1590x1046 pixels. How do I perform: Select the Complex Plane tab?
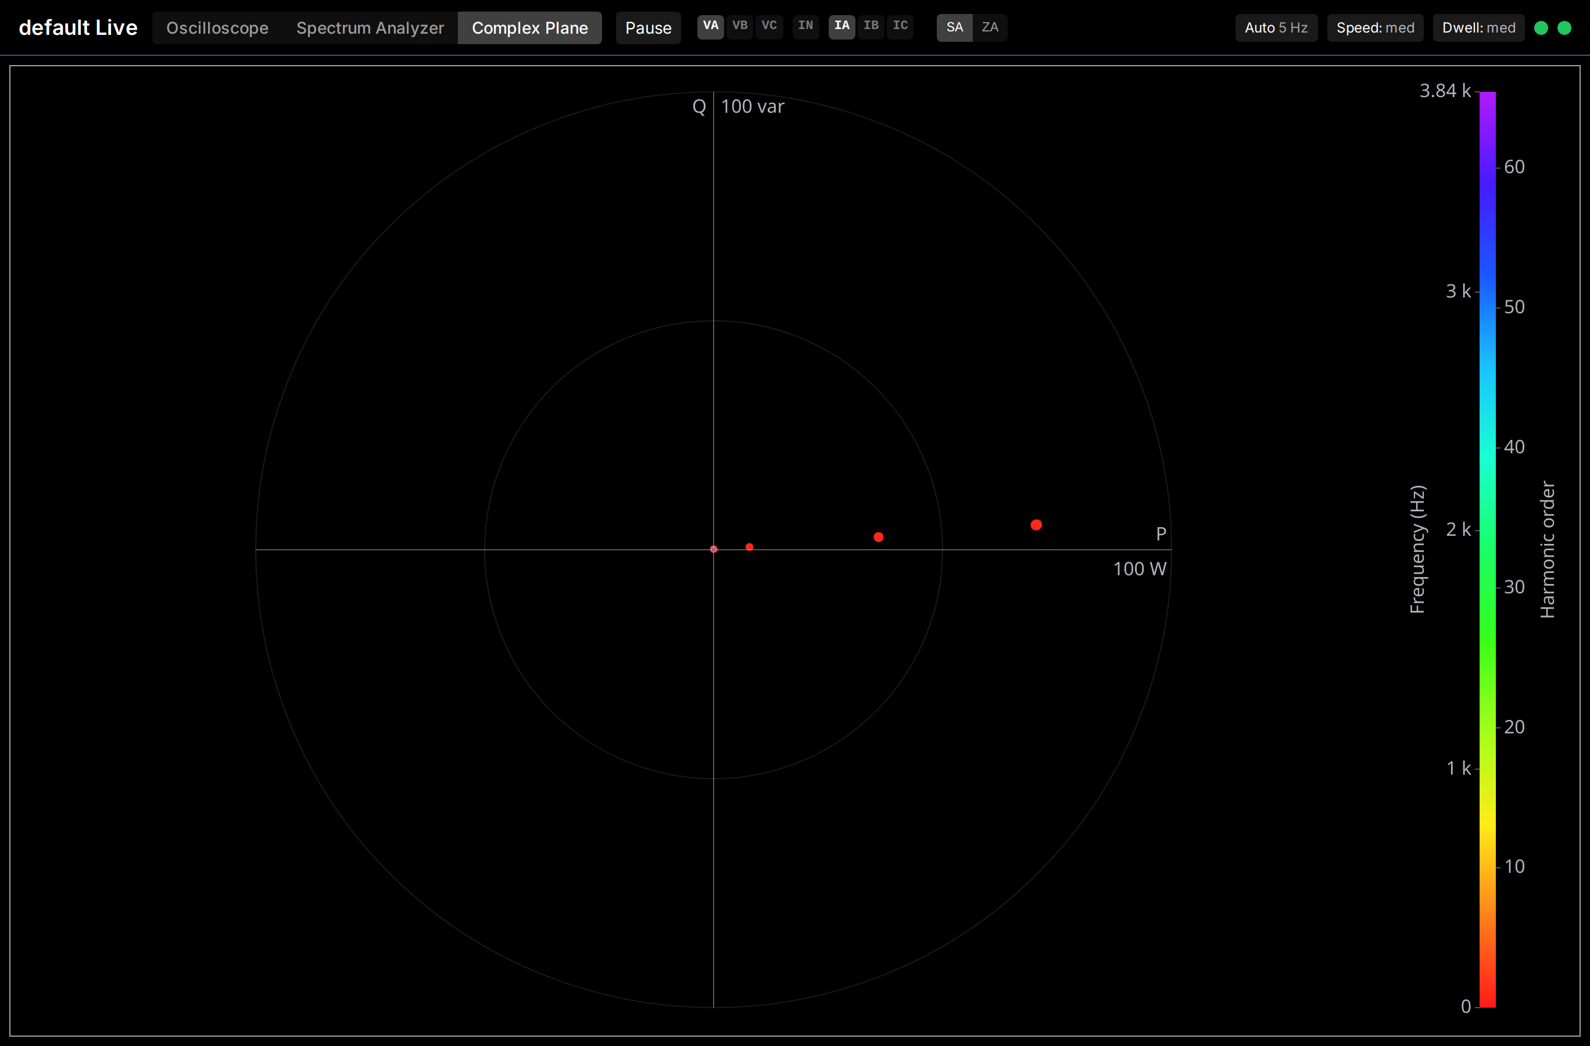[530, 28]
